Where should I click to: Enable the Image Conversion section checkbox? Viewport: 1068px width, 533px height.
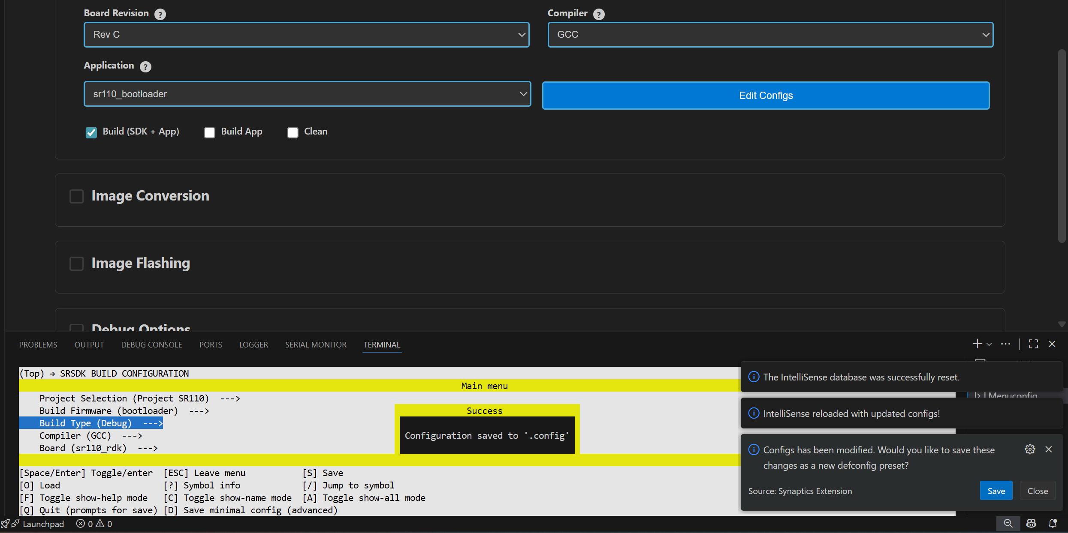point(77,196)
